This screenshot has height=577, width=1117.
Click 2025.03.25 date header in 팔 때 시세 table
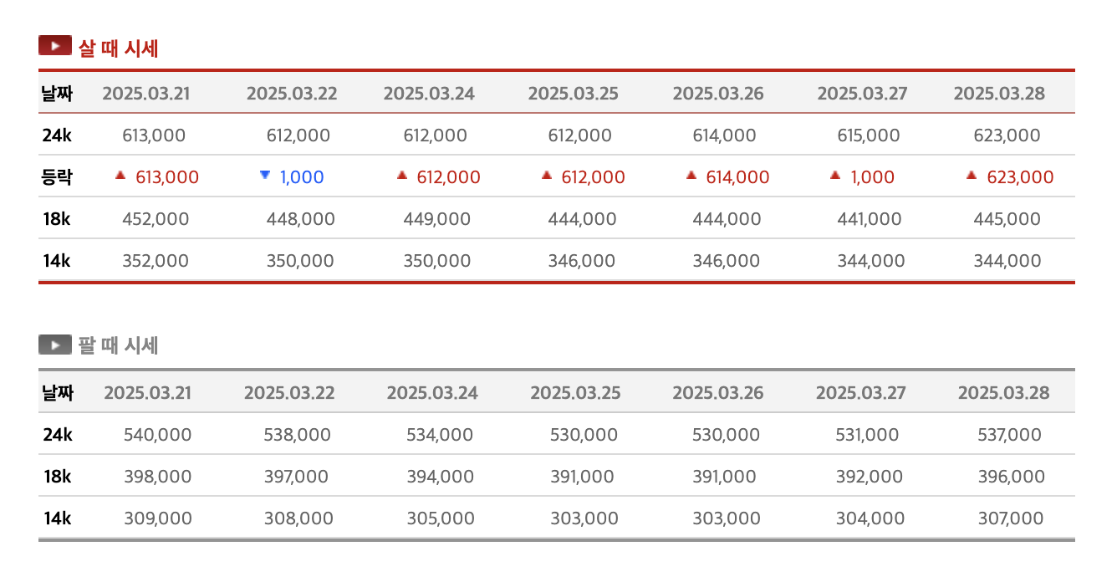point(575,393)
